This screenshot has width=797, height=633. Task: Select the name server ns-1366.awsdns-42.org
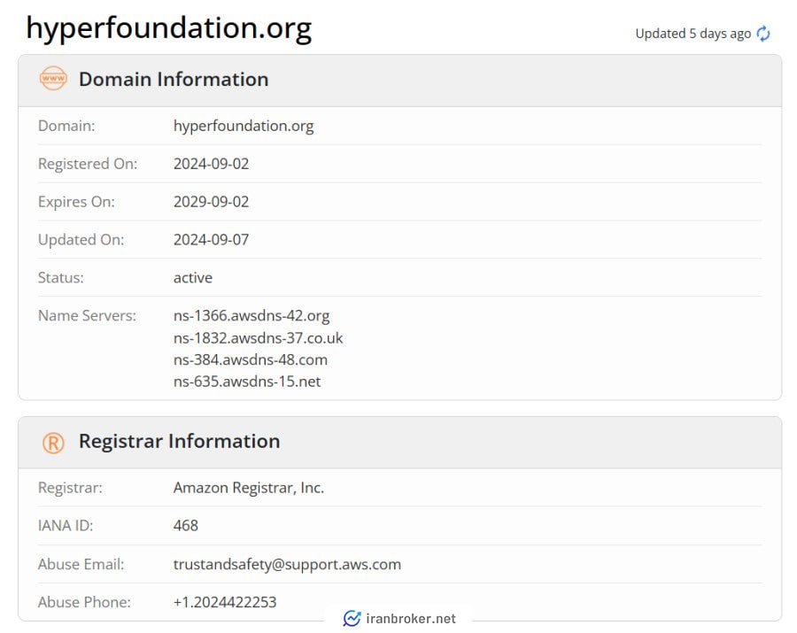click(251, 315)
